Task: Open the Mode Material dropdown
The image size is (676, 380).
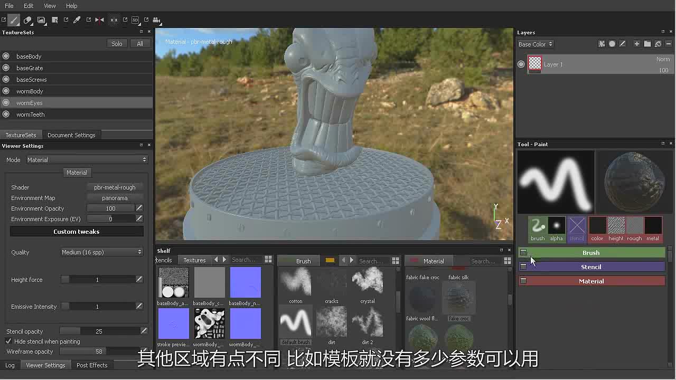Action: click(x=87, y=160)
